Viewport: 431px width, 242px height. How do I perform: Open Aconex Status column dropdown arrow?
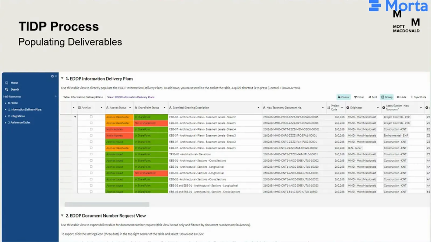pyautogui.click(x=130, y=108)
